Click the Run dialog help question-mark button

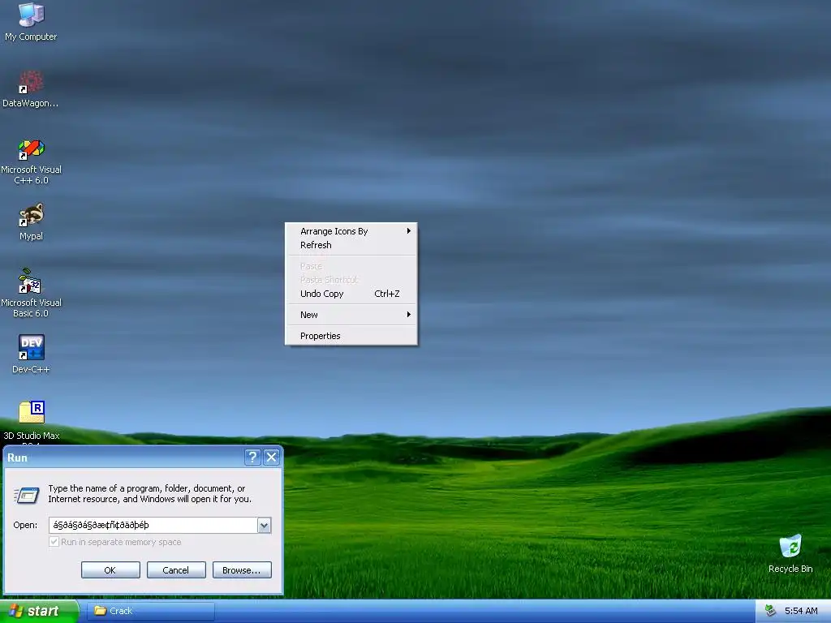(x=253, y=458)
